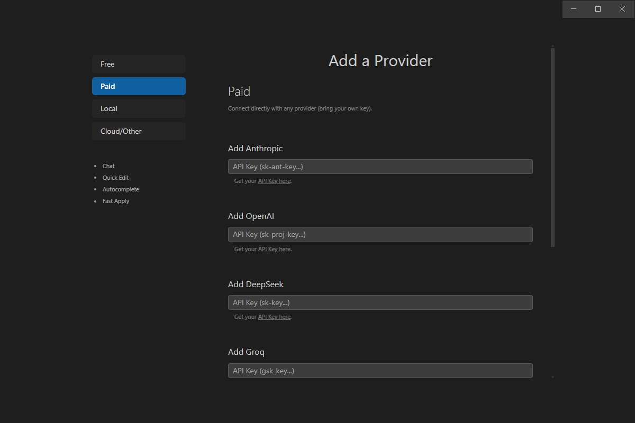The width and height of the screenshot is (635, 423).
Task: Focus the Anthropic API Key field
Action: click(x=380, y=167)
